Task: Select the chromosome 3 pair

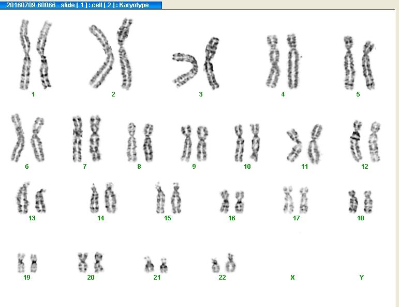Action: click(x=196, y=63)
